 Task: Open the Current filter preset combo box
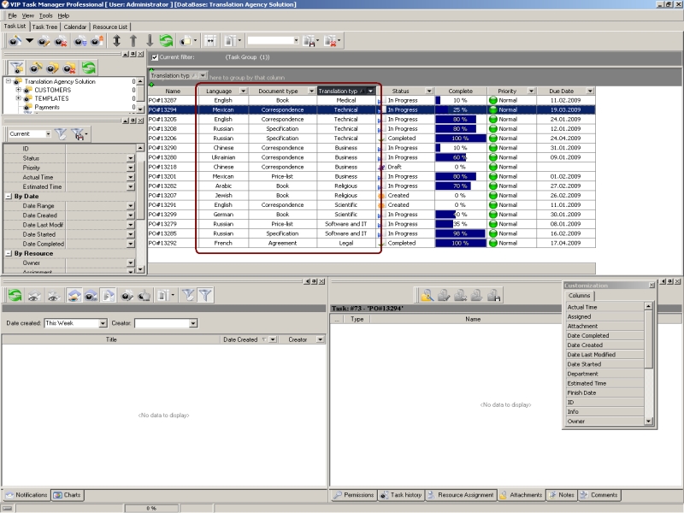pos(30,134)
